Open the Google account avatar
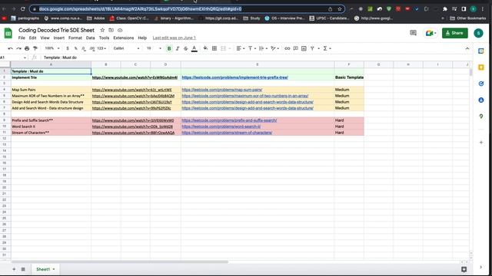The width and height of the screenshot is (492, 276). point(478,33)
